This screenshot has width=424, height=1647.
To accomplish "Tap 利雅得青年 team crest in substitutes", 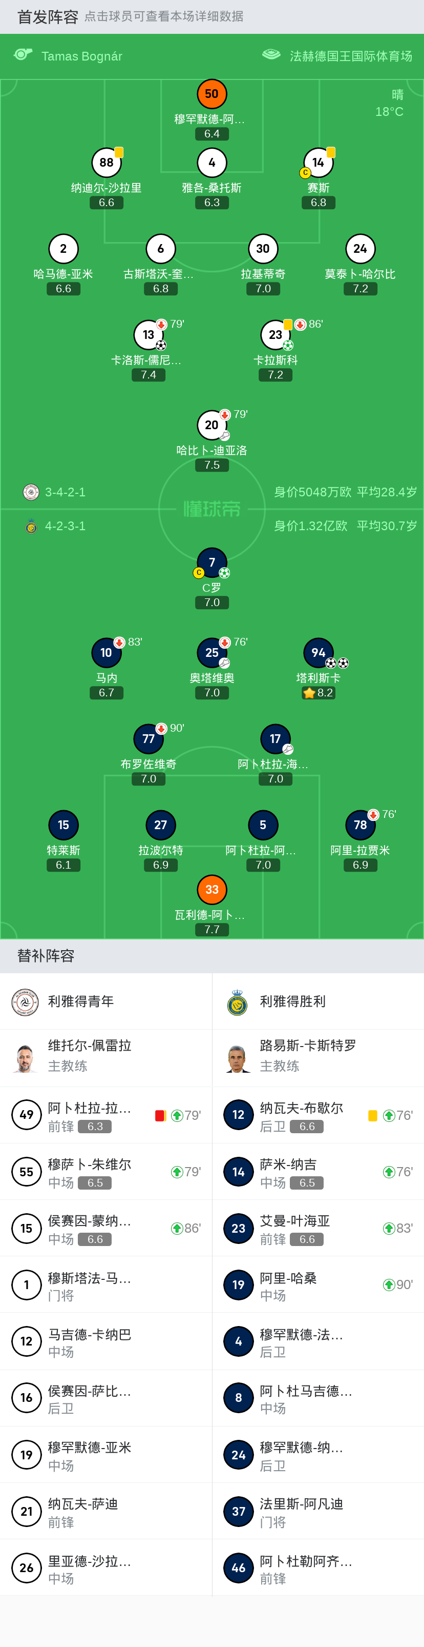I will point(25,1001).
